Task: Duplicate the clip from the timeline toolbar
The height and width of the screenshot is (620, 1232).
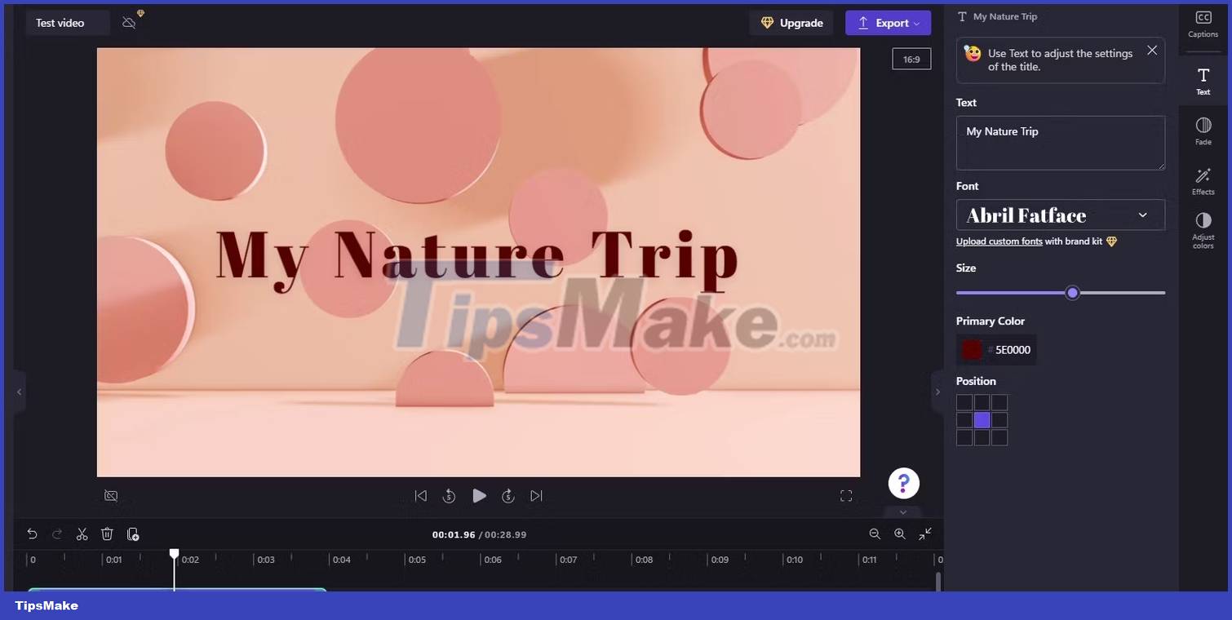Action: (x=132, y=534)
